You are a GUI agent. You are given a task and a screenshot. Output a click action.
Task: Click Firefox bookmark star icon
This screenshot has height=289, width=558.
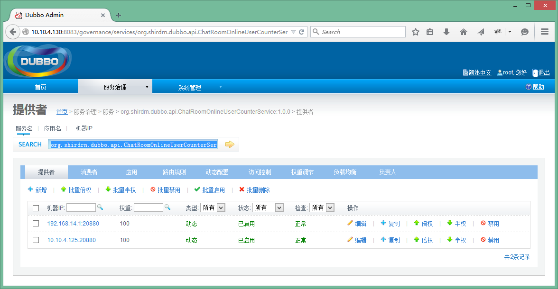point(416,32)
